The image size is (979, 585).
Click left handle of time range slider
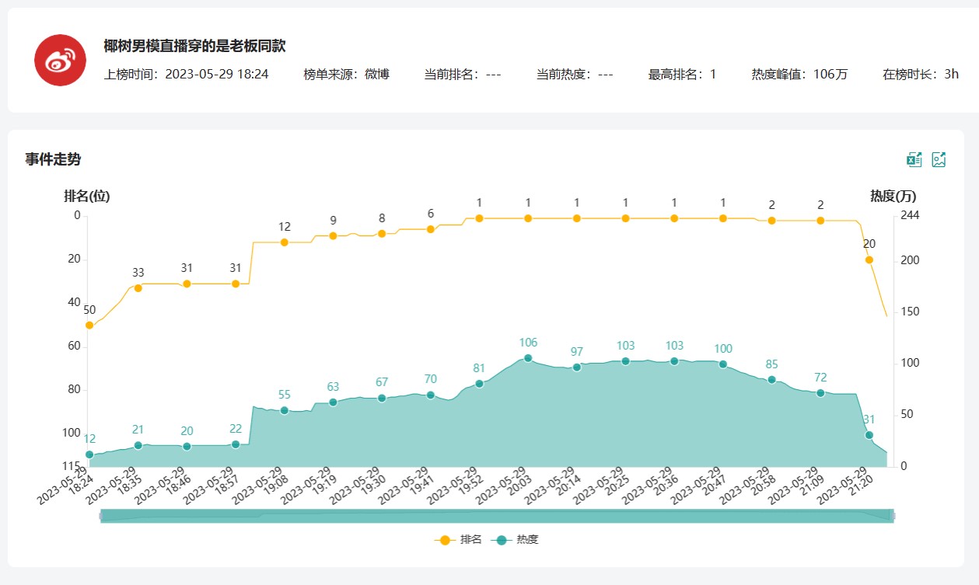101,516
